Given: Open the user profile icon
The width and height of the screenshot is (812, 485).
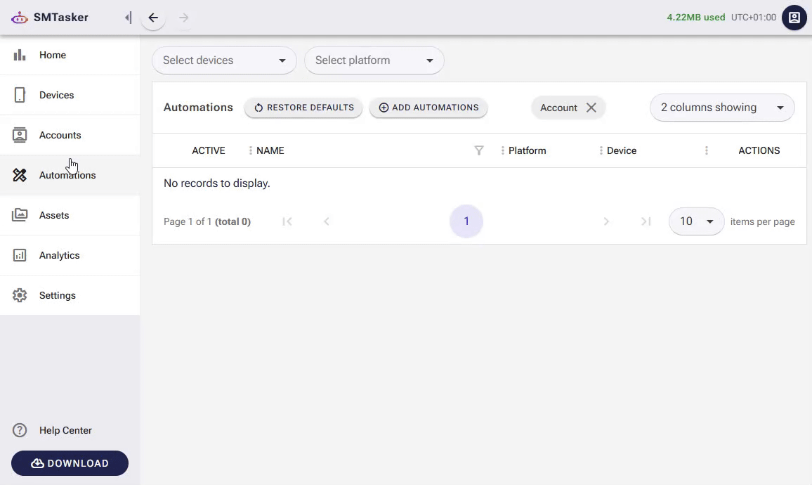Looking at the screenshot, I should (x=794, y=18).
